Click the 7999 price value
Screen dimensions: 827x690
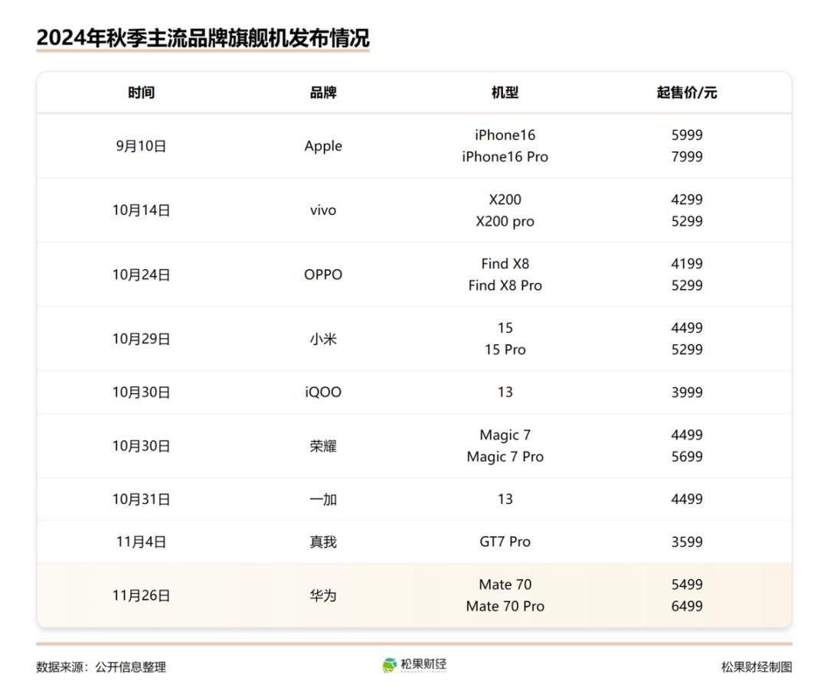click(x=687, y=157)
